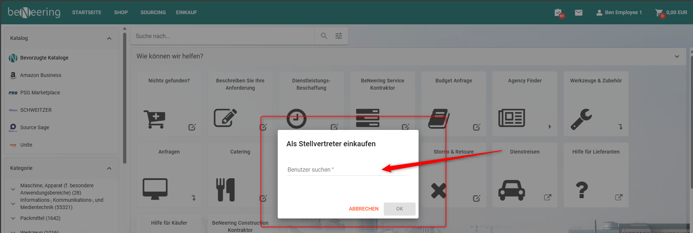The height and width of the screenshot is (233, 693).
Task: Click the Agency Finder newspaper icon
Action: coord(511,118)
